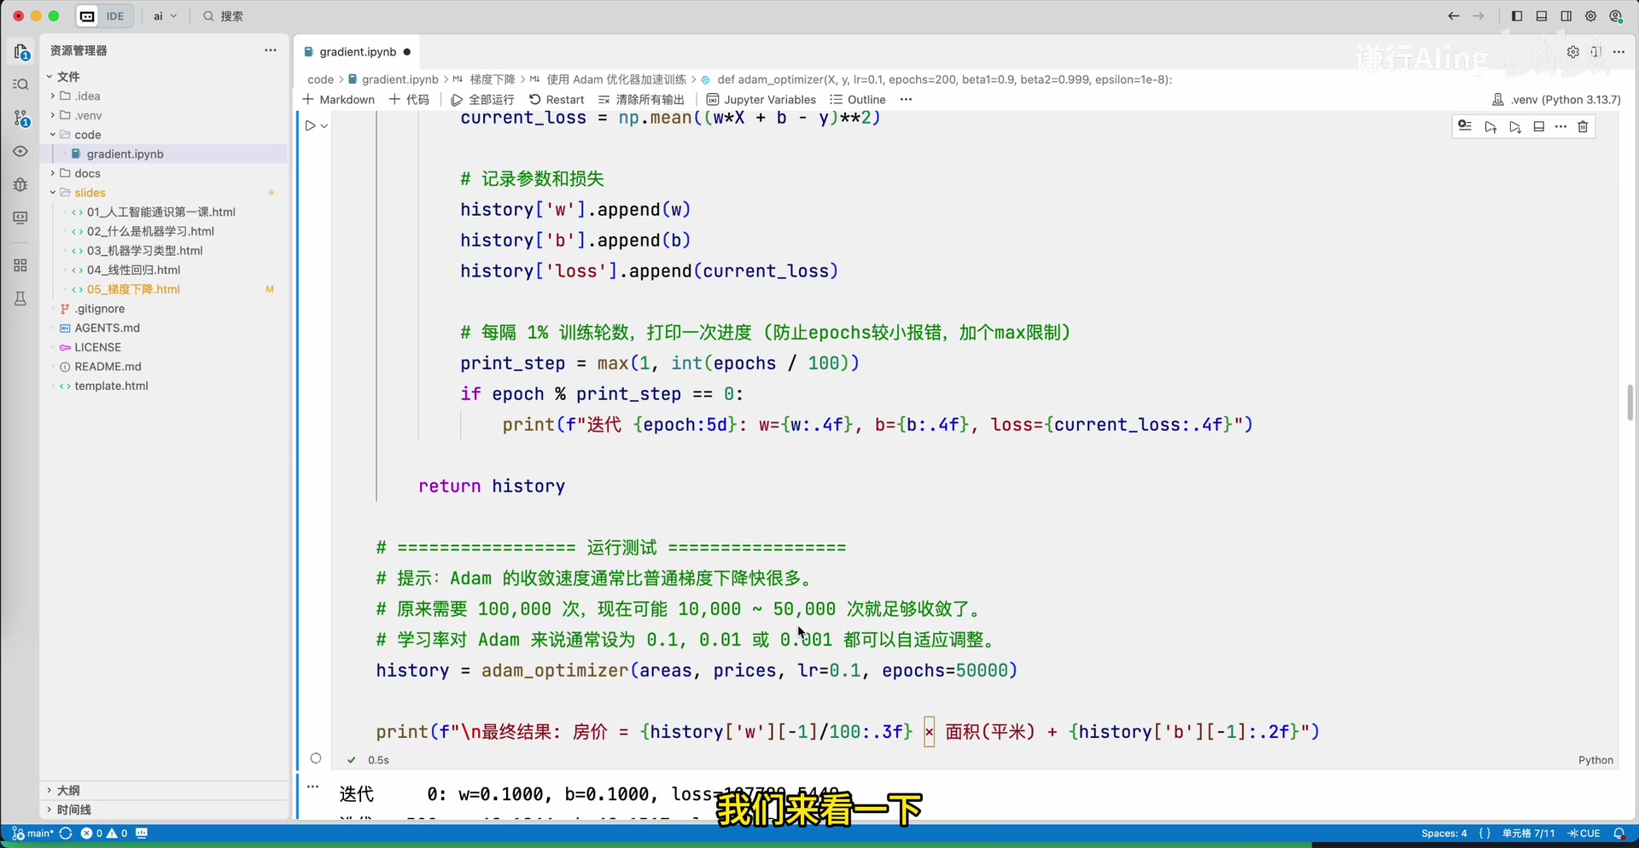The image size is (1639, 848).
Task: Click the Restart kernel button
Action: (557, 100)
